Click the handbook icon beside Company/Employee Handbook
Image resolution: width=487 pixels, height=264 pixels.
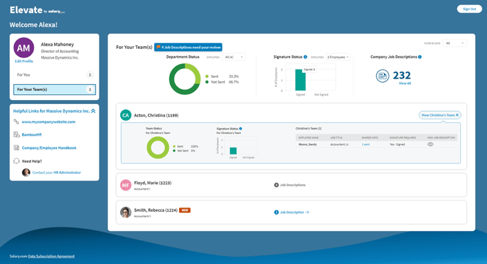[x=17, y=148]
